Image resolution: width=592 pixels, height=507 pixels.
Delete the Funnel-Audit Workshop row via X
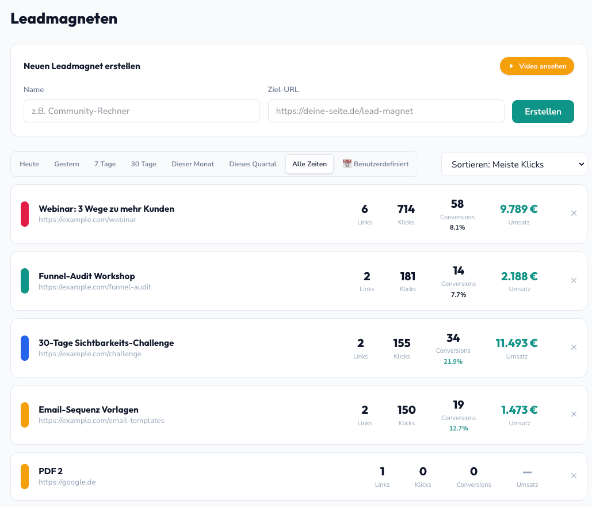pyautogui.click(x=574, y=281)
